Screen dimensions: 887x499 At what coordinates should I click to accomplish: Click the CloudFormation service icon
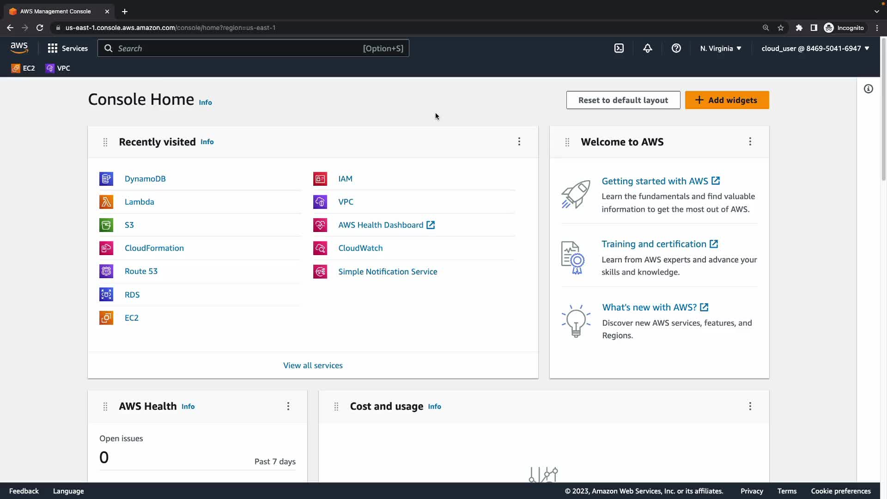(106, 248)
